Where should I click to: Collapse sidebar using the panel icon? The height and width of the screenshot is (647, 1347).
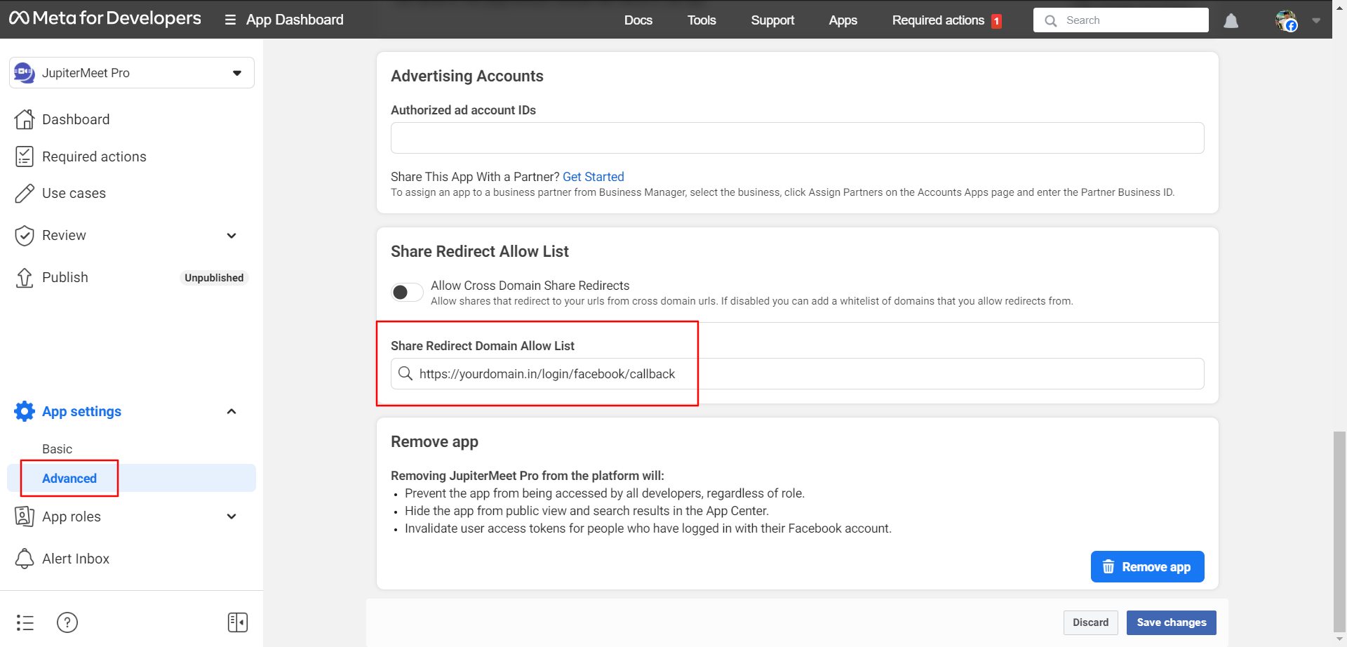[x=238, y=622]
